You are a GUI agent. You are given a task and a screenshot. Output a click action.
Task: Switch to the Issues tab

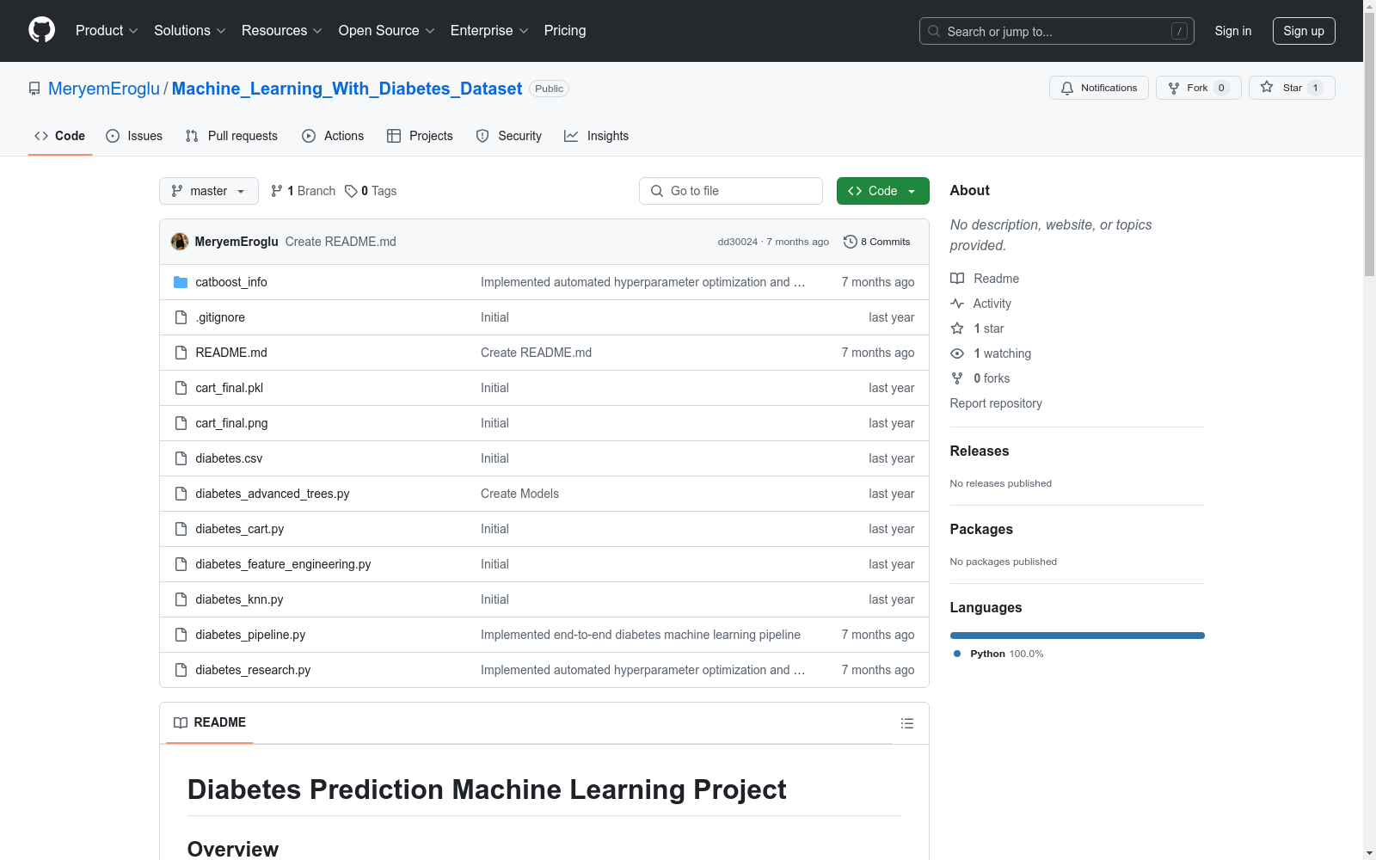tap(134, 136)
